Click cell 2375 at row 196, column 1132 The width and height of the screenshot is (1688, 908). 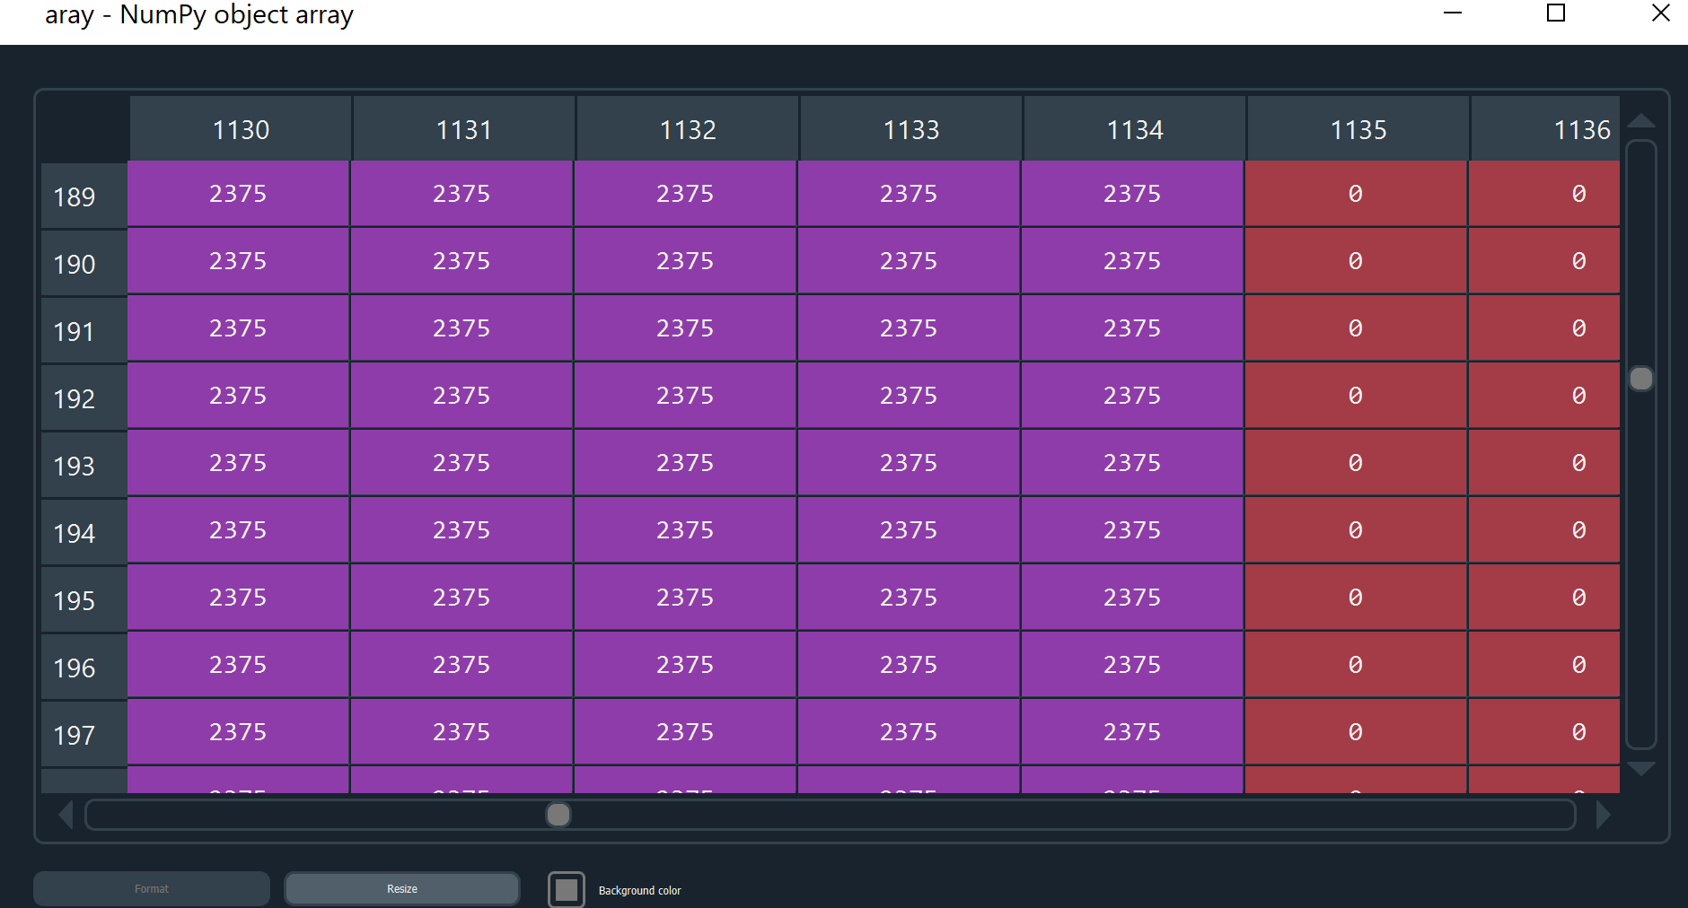click(x=685, y=665)
